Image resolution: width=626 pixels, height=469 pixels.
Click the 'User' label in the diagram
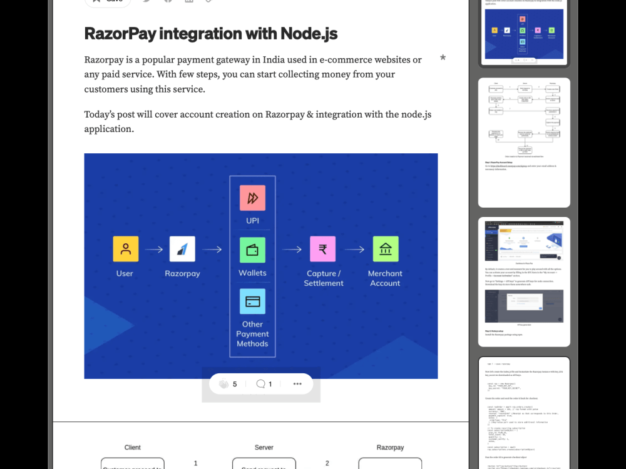pyautogui.click(x=125, y=274)
